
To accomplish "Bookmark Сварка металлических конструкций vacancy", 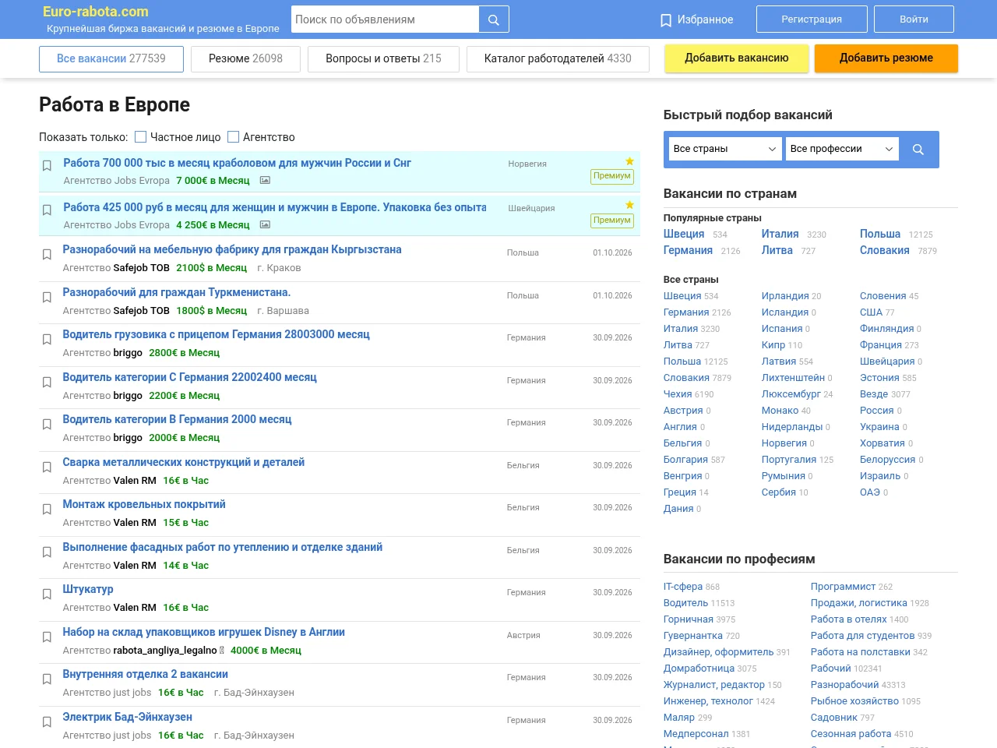I will pyautogui.click(x=47, y=467).
